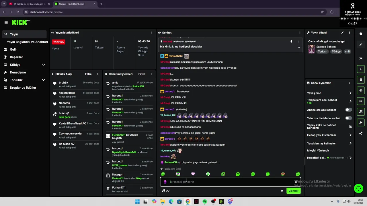Viewport: 367px width, 206px height.
Task: Open Denetleme in left sidebar
Action: tap(24, 72)
